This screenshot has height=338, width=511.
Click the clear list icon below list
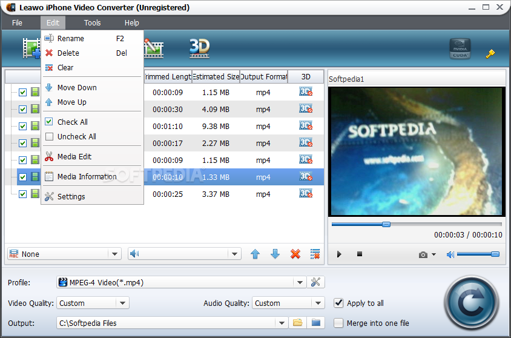[315, 254]
